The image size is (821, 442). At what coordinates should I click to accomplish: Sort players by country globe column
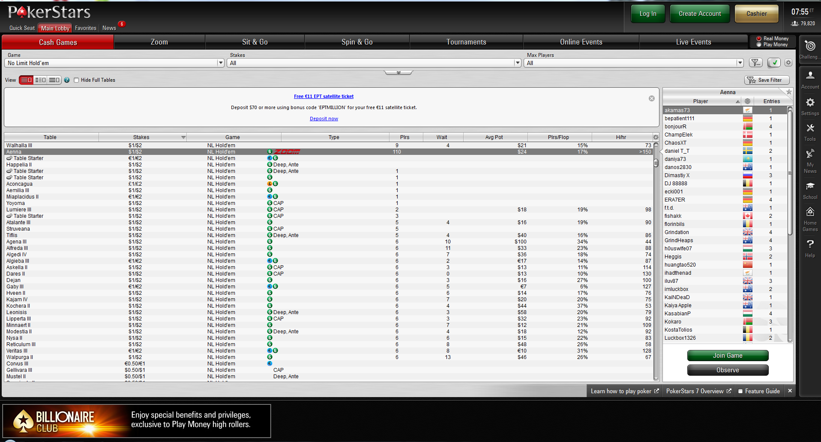click(x=747, y=101)
